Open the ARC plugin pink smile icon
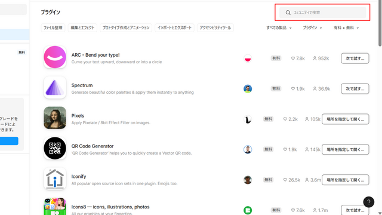 pyautogui.click(x=55, y=57)
